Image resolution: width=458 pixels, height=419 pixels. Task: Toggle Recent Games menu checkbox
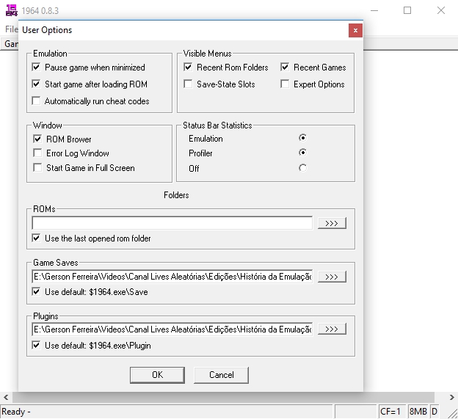[x=285, y=68]
